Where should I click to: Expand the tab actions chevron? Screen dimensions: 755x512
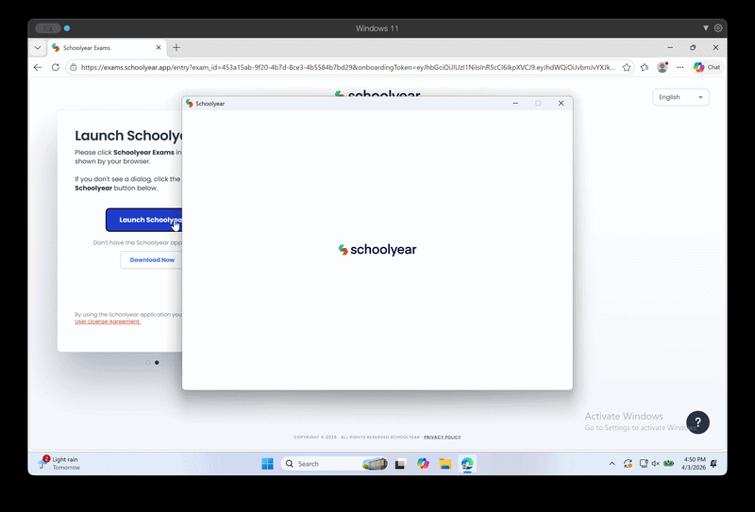(x=38, y=48)
